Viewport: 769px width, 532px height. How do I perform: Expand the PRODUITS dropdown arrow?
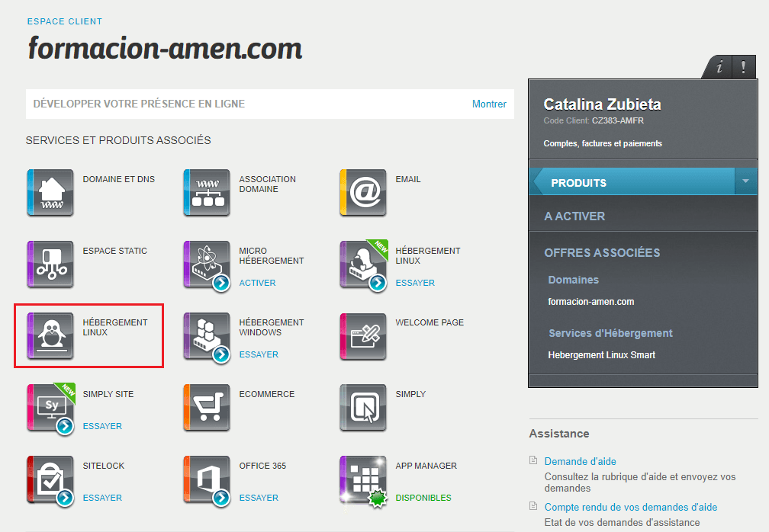(745, 181)
